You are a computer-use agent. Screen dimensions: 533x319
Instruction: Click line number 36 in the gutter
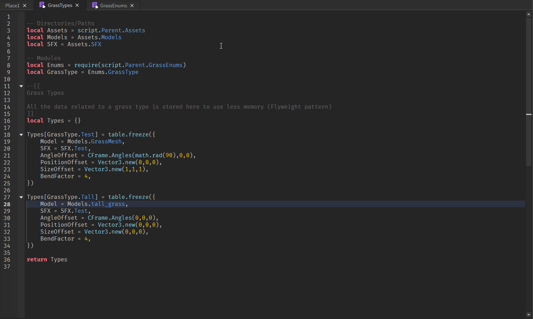[x=7, y=260]
